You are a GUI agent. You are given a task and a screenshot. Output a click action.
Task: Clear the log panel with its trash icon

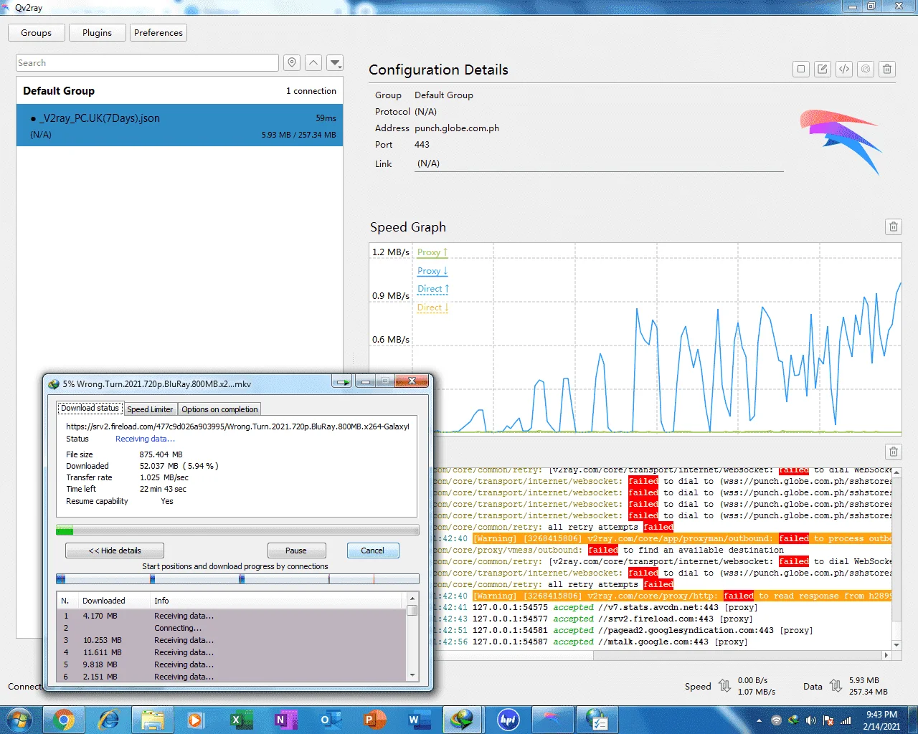tap(894, 452)
